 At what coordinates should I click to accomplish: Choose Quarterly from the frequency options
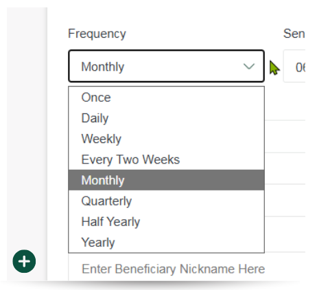tap(166, 201)
